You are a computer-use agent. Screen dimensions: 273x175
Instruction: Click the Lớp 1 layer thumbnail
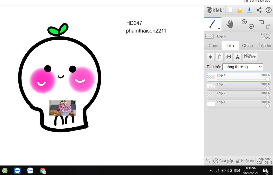211,104
